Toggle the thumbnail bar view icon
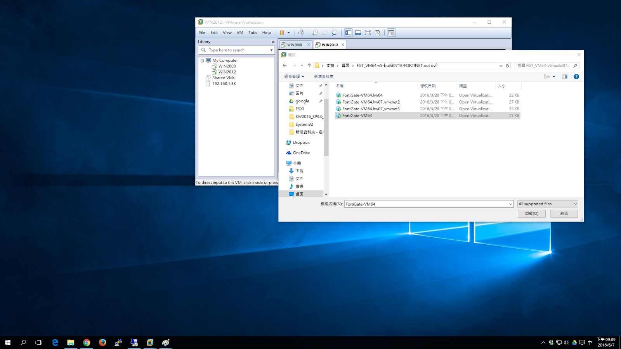 point(358,33)
